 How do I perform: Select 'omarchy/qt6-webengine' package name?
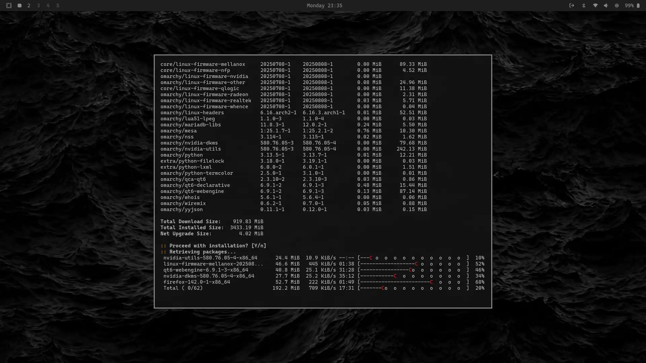tap(192, 191)
